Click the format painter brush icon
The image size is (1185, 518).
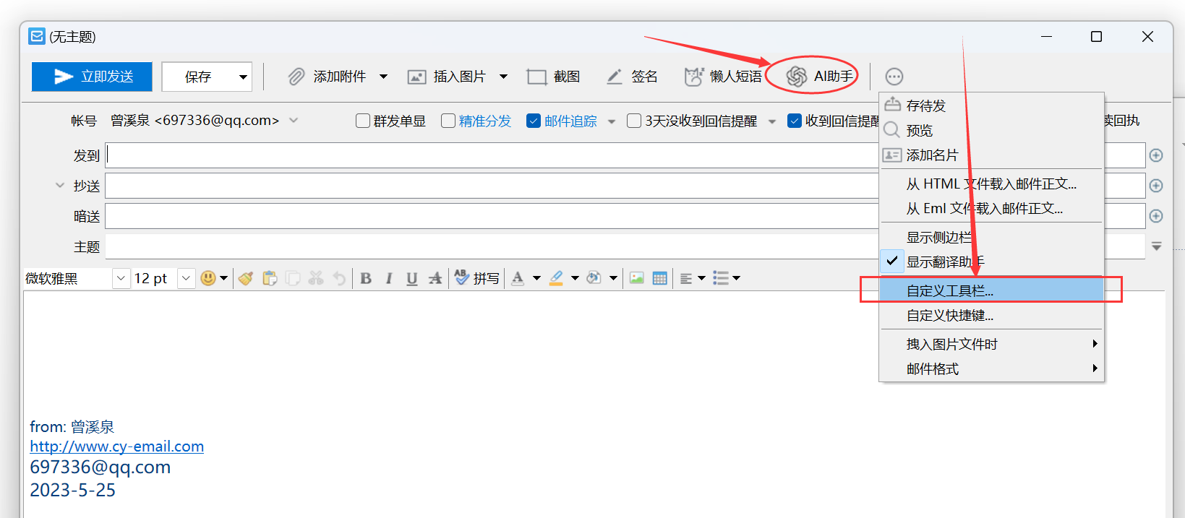point(246,278)
